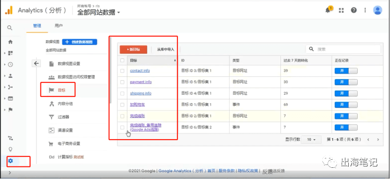
Task: Open the three-dot more options menu
Action: pyautogui.click(x=365, y=10)
